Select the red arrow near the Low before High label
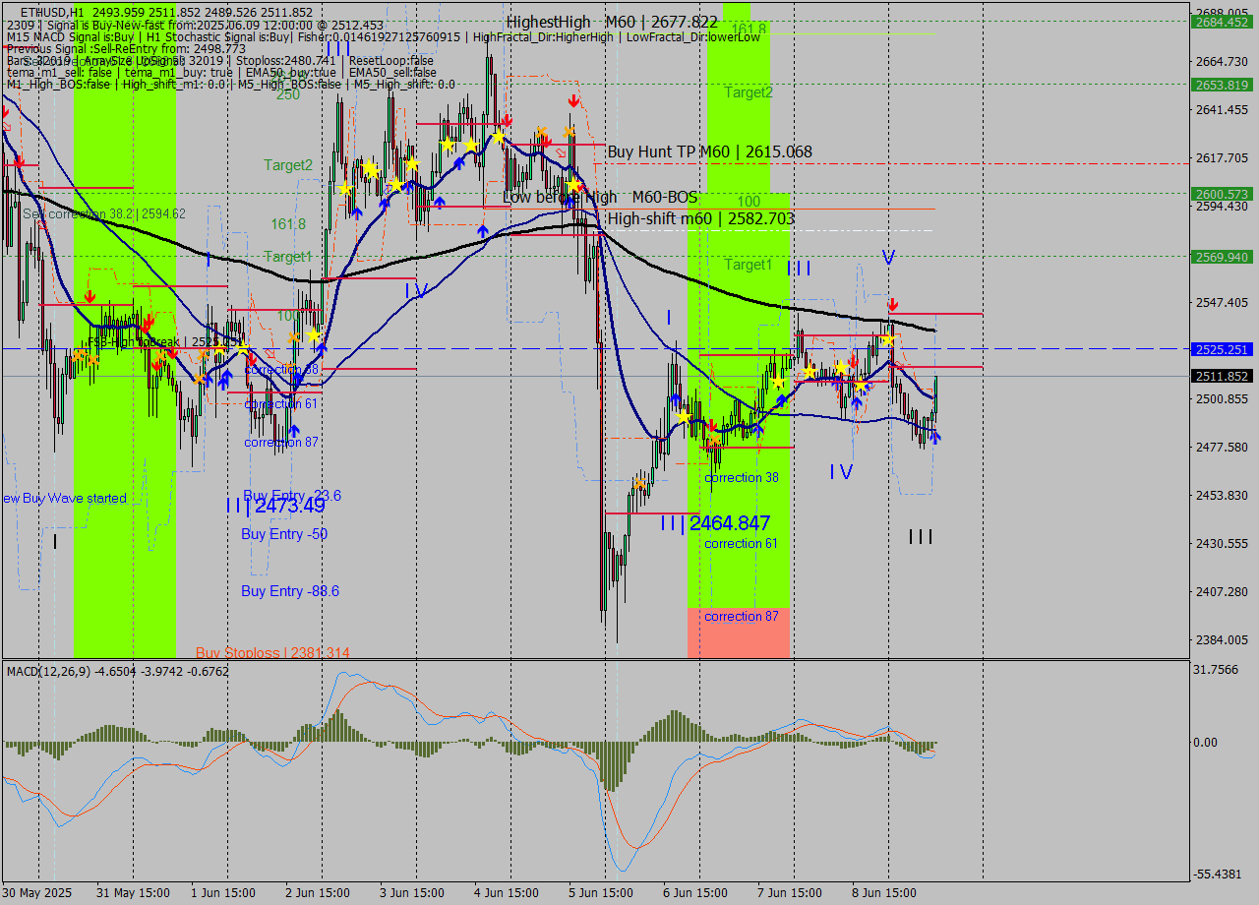This screenshot has height=905, width=1259. click(582, 187)
